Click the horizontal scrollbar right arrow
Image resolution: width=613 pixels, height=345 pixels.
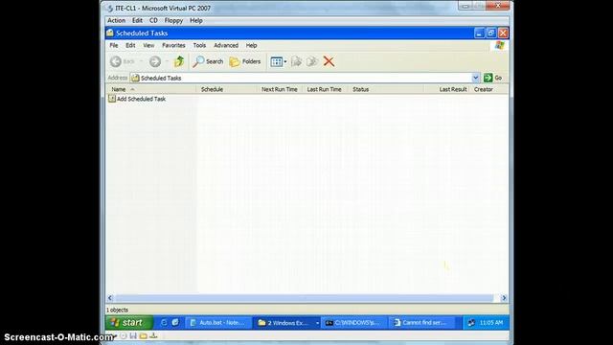pyautogui.click(x=504, y=298)
